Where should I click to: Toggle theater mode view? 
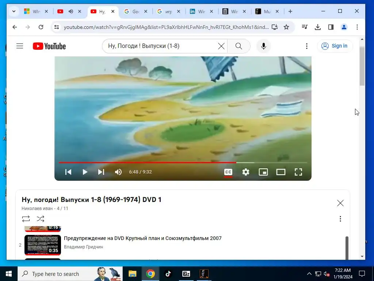point(281,172)
